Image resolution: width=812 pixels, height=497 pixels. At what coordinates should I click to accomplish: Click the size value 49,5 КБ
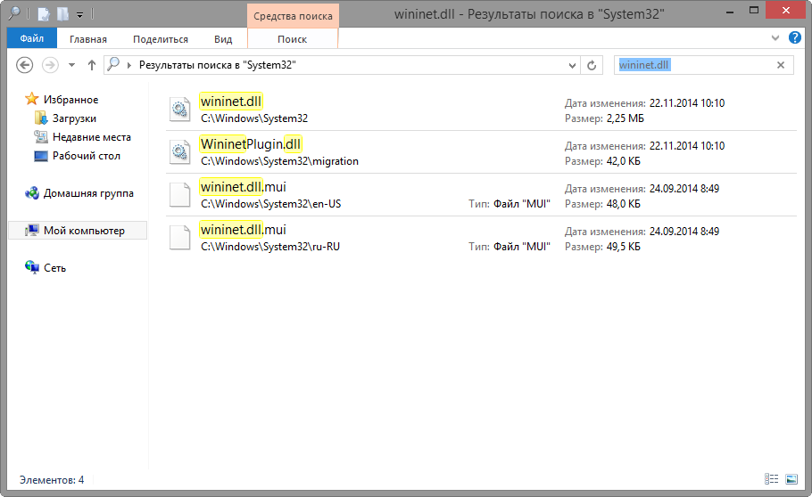click(623, 247)
